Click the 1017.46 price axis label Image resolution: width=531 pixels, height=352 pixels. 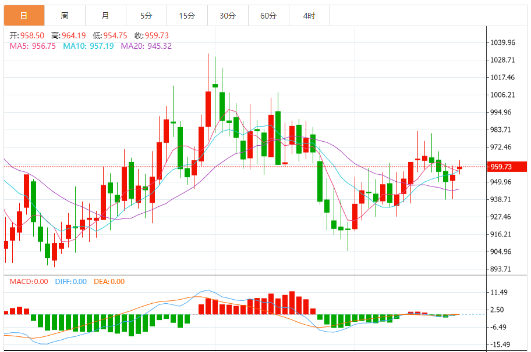pos(502,77)
